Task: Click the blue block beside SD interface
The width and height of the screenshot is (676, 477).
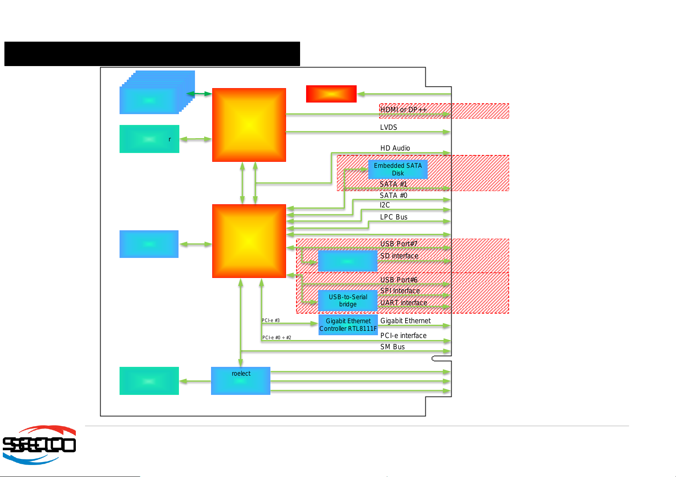Action: tap(348, 261)
